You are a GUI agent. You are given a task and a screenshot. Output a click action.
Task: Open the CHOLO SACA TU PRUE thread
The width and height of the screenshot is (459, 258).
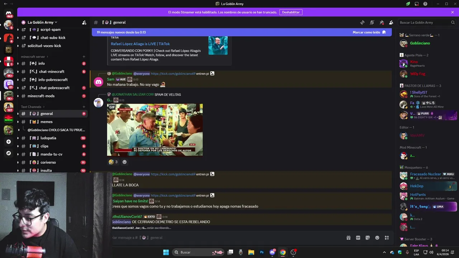coord(56,130)
